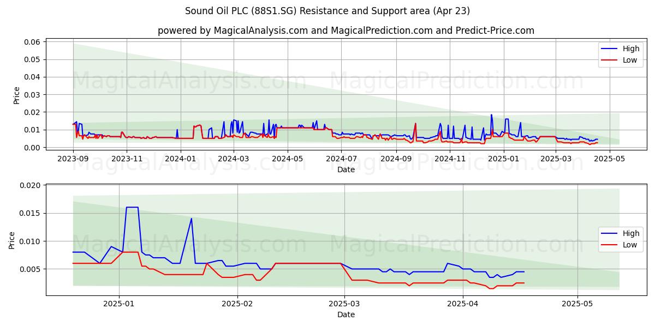Click the '2025-04' tick label on the bottom chart
655x327 pixels.
[x=463, y=304]
